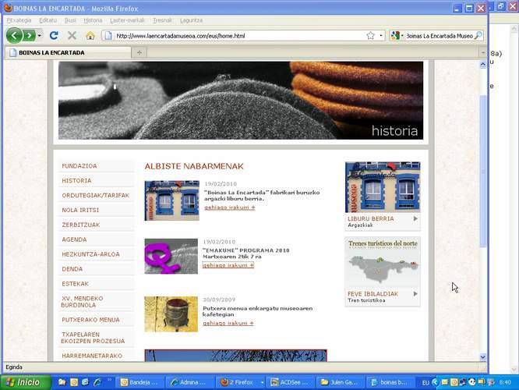This screenshot has height=390, width=519.
Task: Open the purple female symbol thumbnail
Action: (171, 256)
